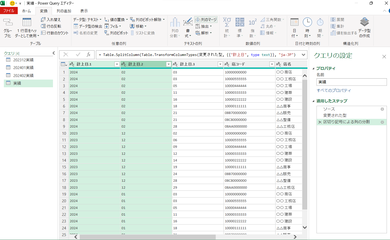Click the 列のピボット icon
The width and height of the screenshot is (390, 240).
pyautogui.click(x=106, y=33)
